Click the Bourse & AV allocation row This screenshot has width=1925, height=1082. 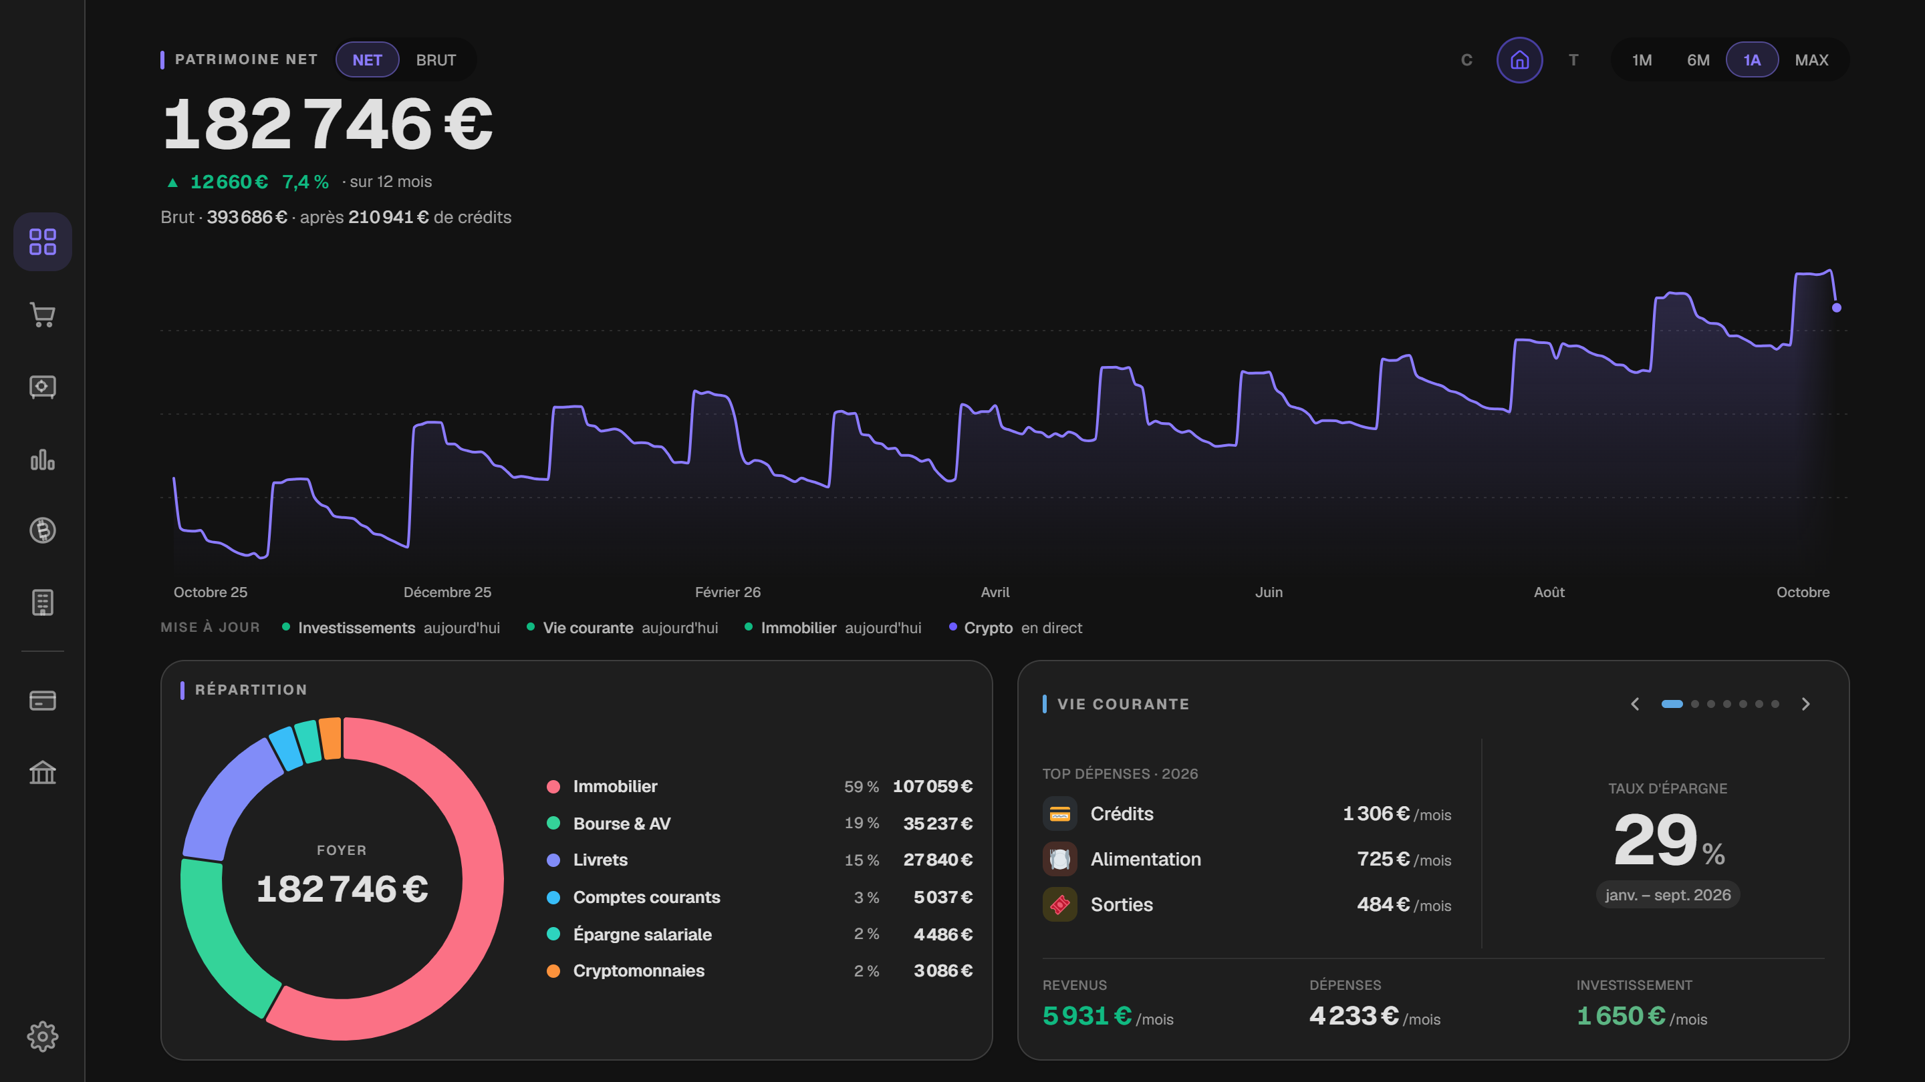tap(759, 824)
